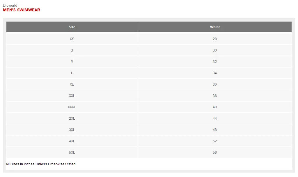Image resolution: width=298 pixels, height=177 pixels.
Task: Click waist measurement 44
Action: 215,118
